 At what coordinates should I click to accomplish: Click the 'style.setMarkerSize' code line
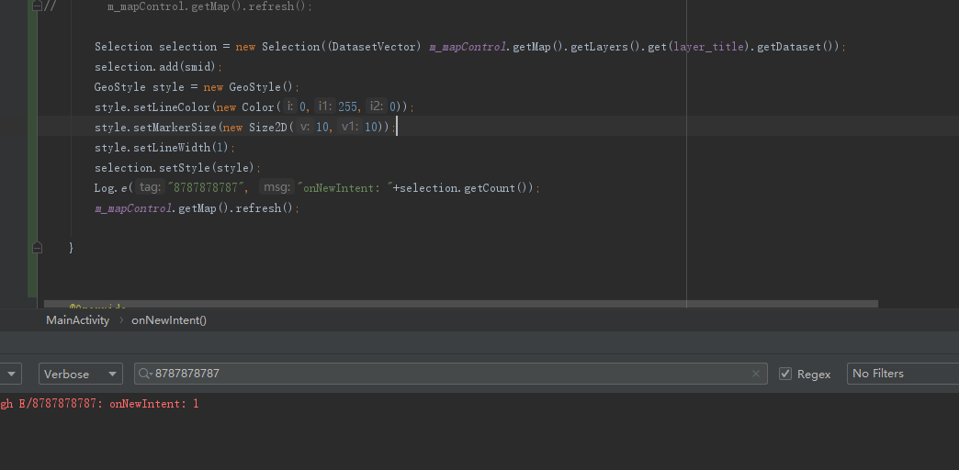tap(246, 127)
